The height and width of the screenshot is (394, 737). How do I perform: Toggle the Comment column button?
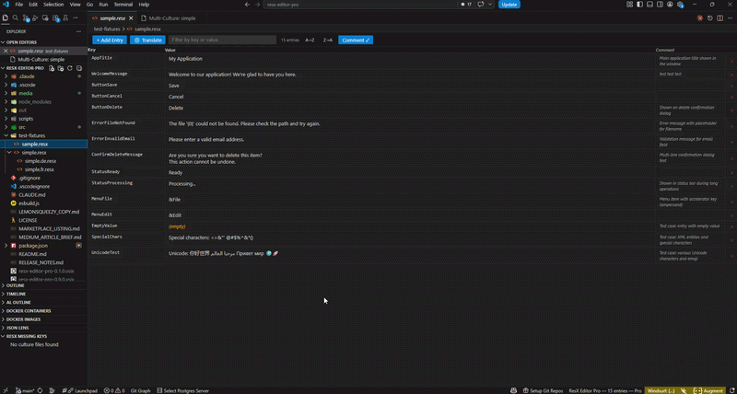point(356,40)
